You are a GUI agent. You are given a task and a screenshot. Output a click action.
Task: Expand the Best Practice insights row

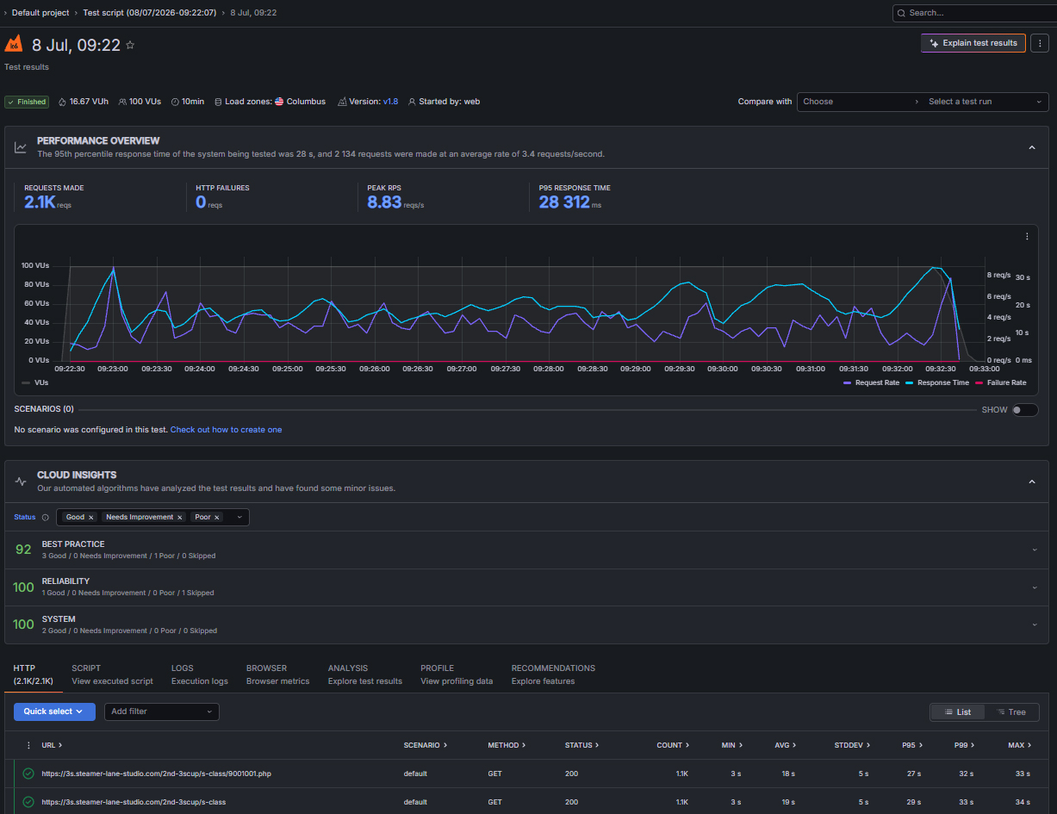pos(527,550)
